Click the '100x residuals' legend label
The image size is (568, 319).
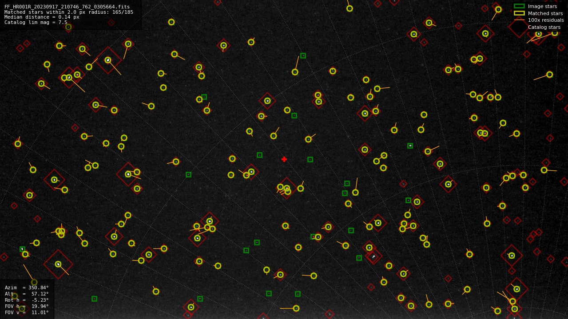click(x=546, y=20)
